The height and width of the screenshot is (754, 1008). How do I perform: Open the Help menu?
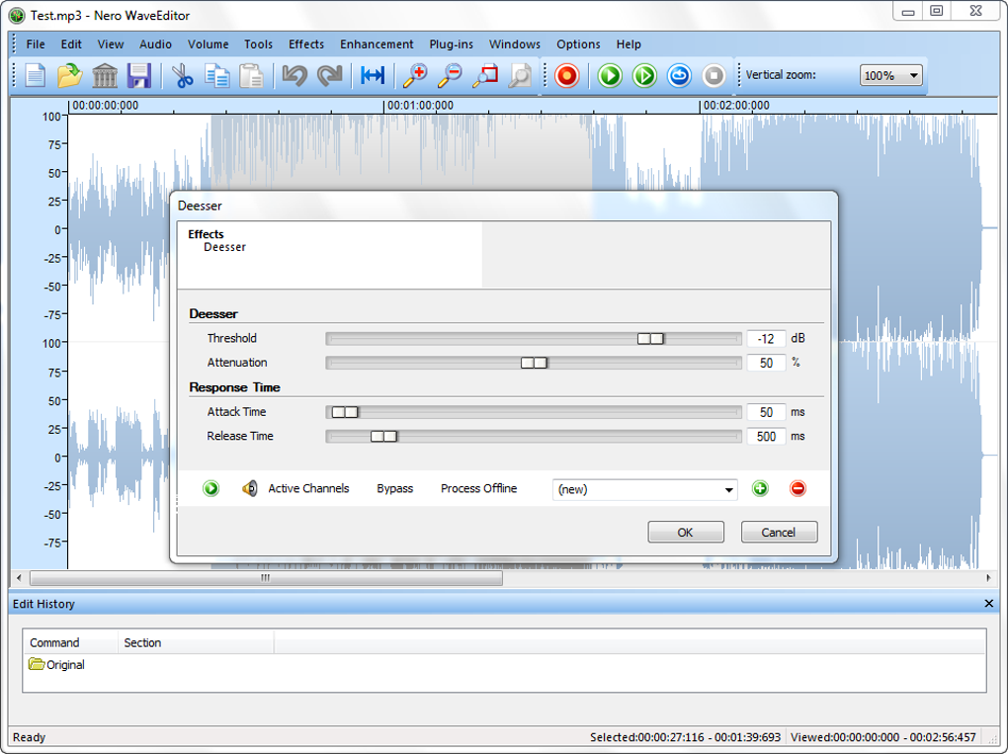tap(629, 44)
